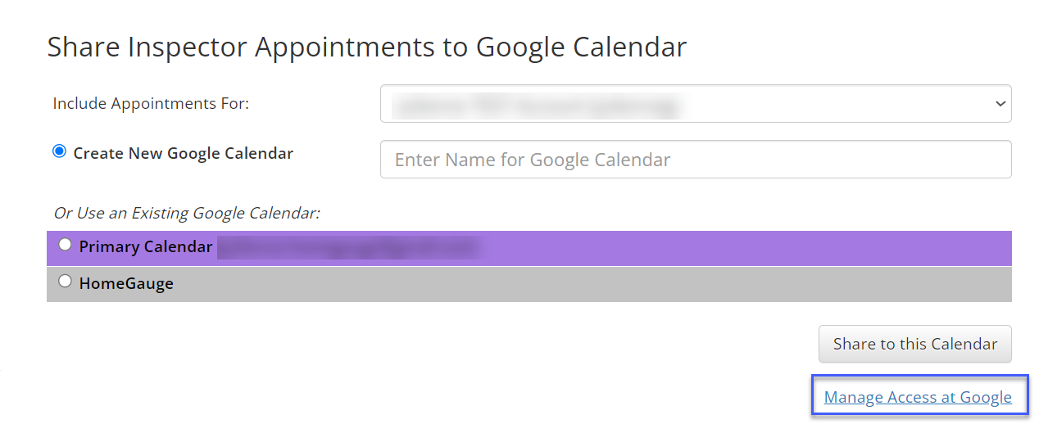The width and height of the screenshot is (1039, 424).
Task: Click the Share Inspector Appointments page heading
Action: [x=366, y=47]
